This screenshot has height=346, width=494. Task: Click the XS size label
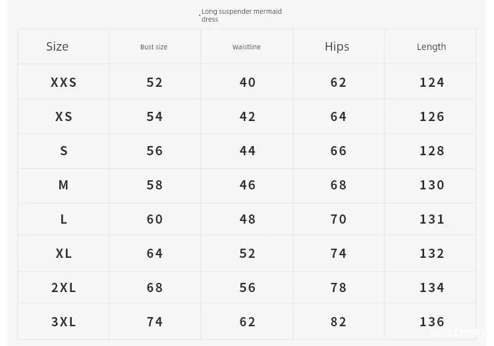64,116
